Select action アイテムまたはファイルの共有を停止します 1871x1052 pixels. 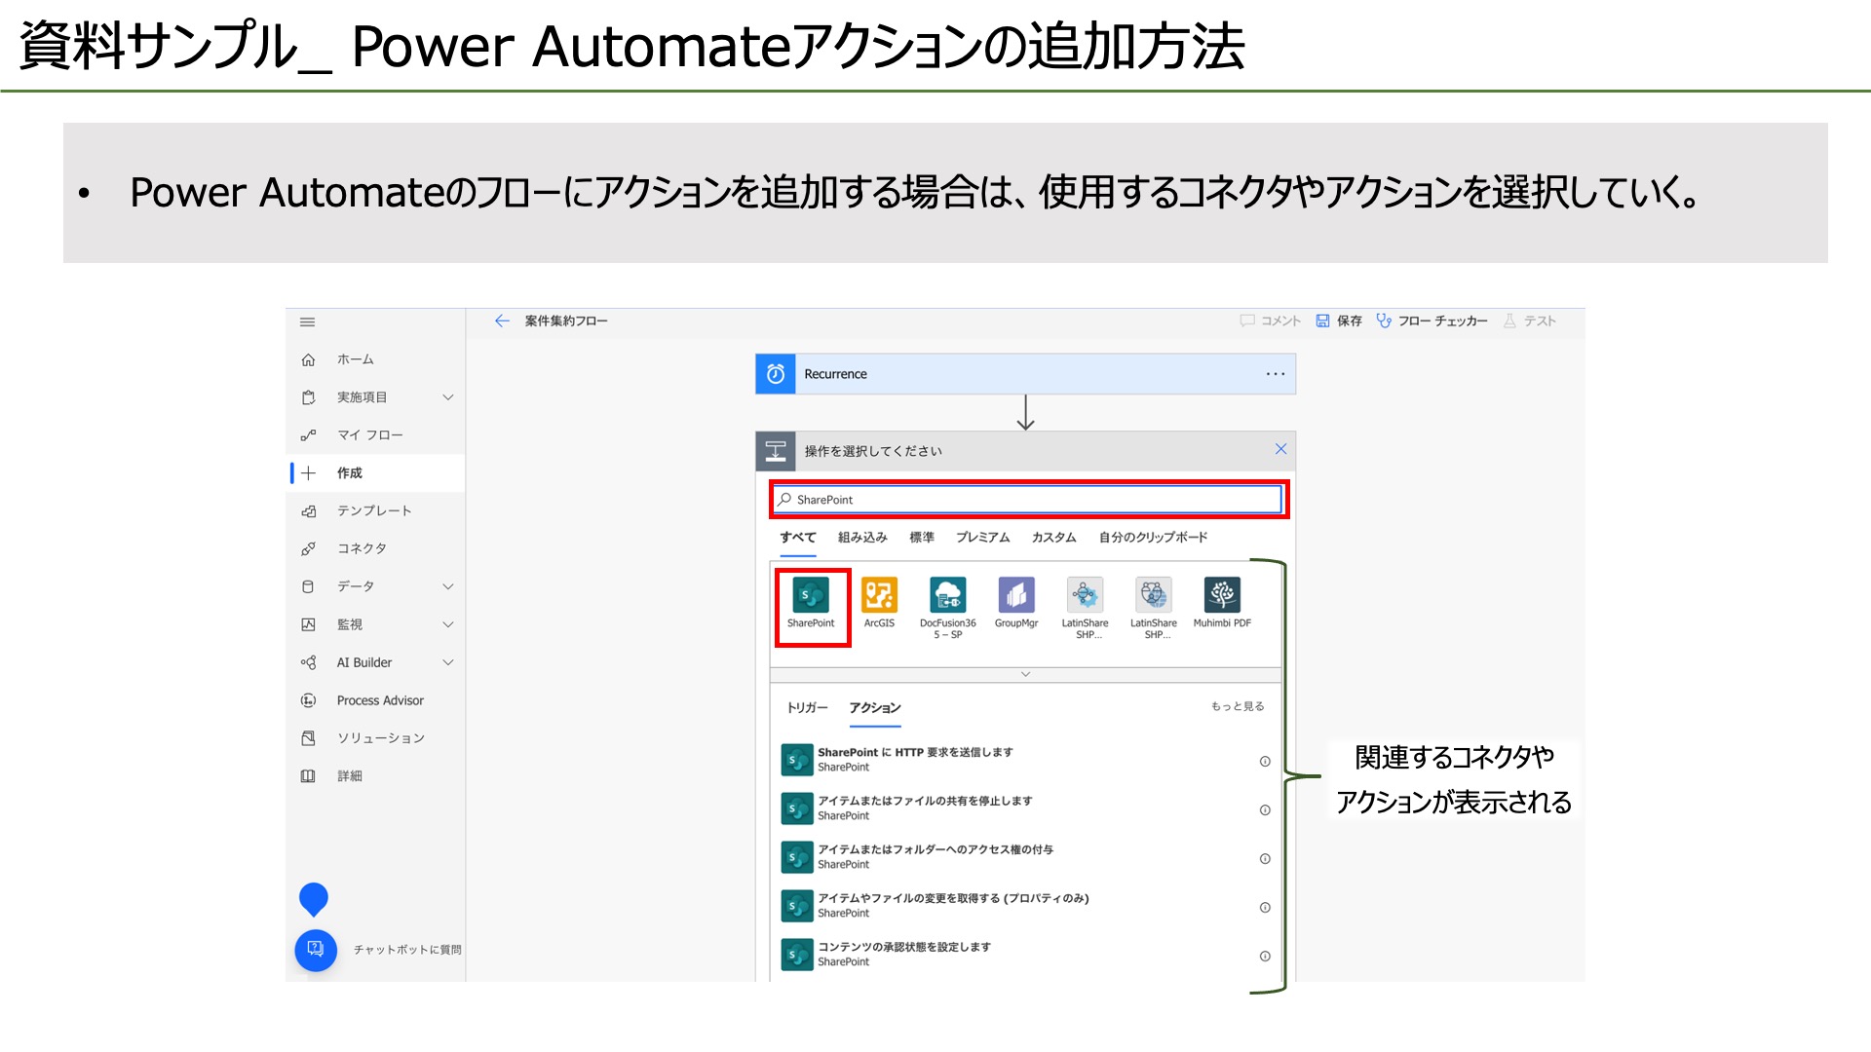[x=1027, y=808]
